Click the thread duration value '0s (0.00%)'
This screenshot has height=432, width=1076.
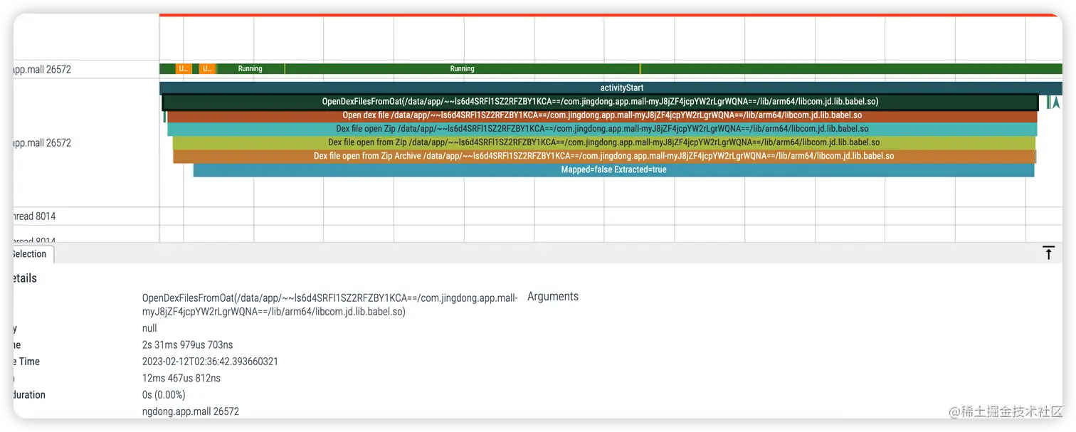(164, 395)
